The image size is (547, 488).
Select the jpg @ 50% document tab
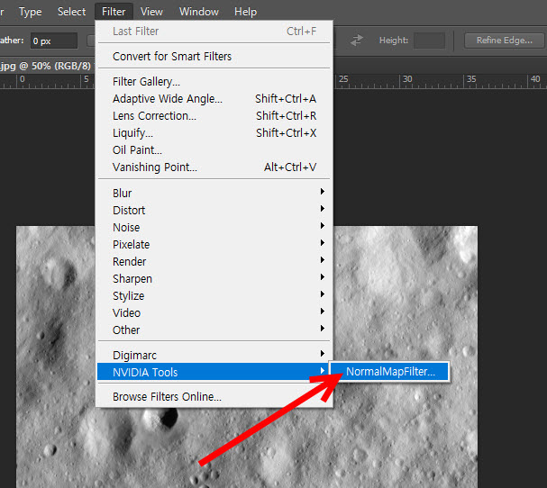tap(45, 66)
